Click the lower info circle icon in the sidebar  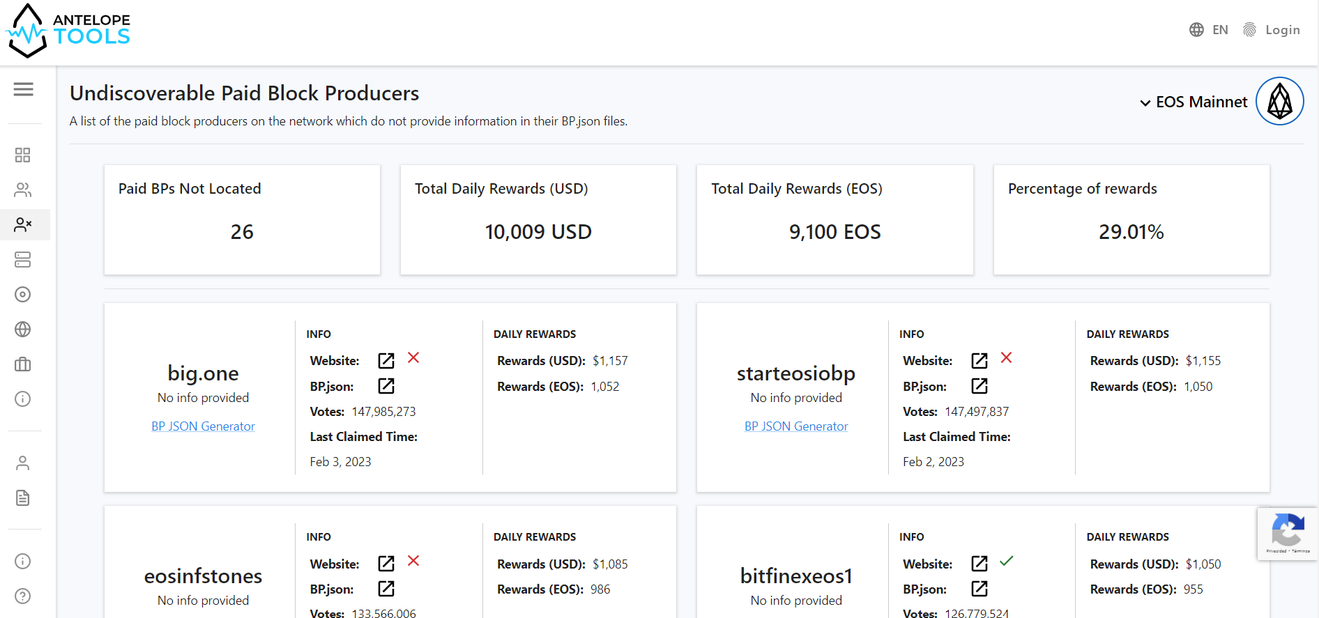coord(23,561)
